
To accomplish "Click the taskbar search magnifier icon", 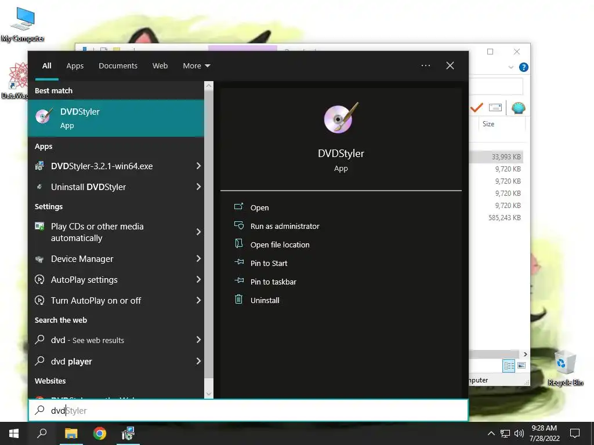I will pos(42,433).
